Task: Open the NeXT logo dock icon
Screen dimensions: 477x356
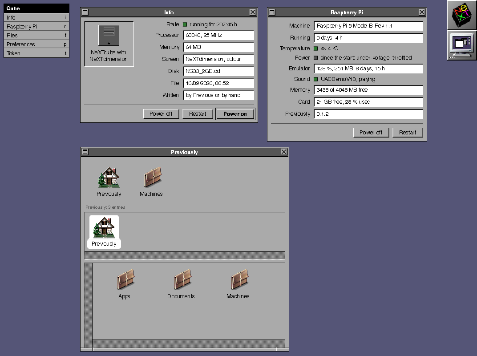Action: (461, 15)
